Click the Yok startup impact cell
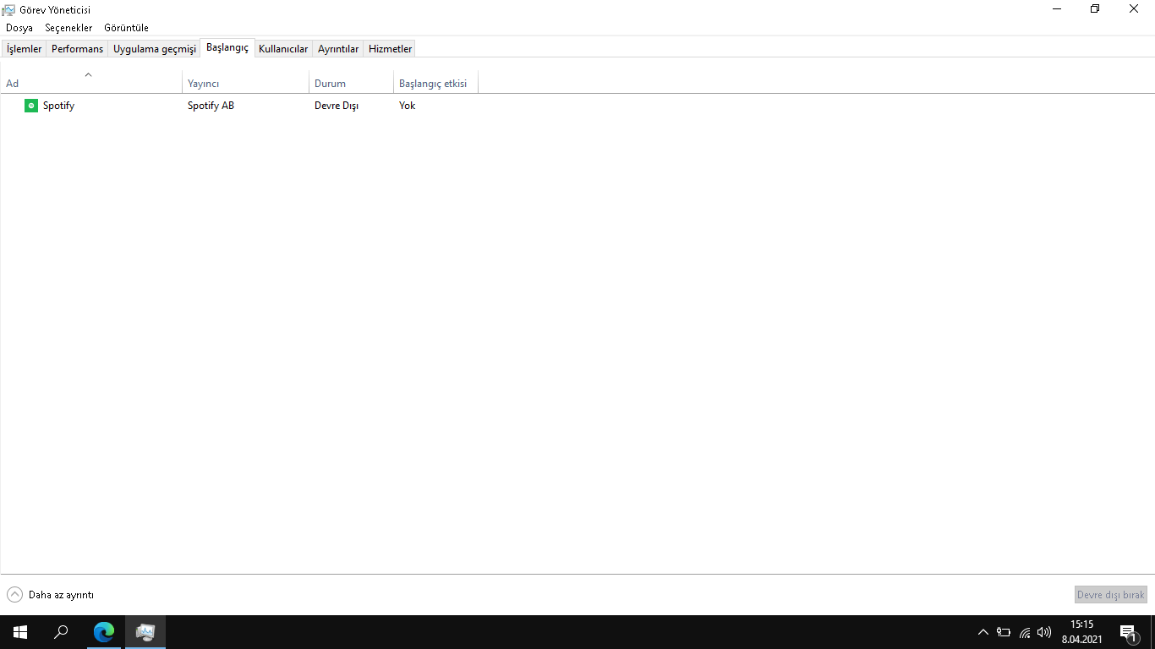The image size is (1155, 649). 407,106
